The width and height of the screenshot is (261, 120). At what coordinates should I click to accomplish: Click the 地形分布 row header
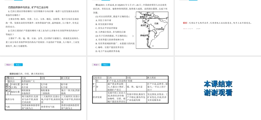click(13, 99)
